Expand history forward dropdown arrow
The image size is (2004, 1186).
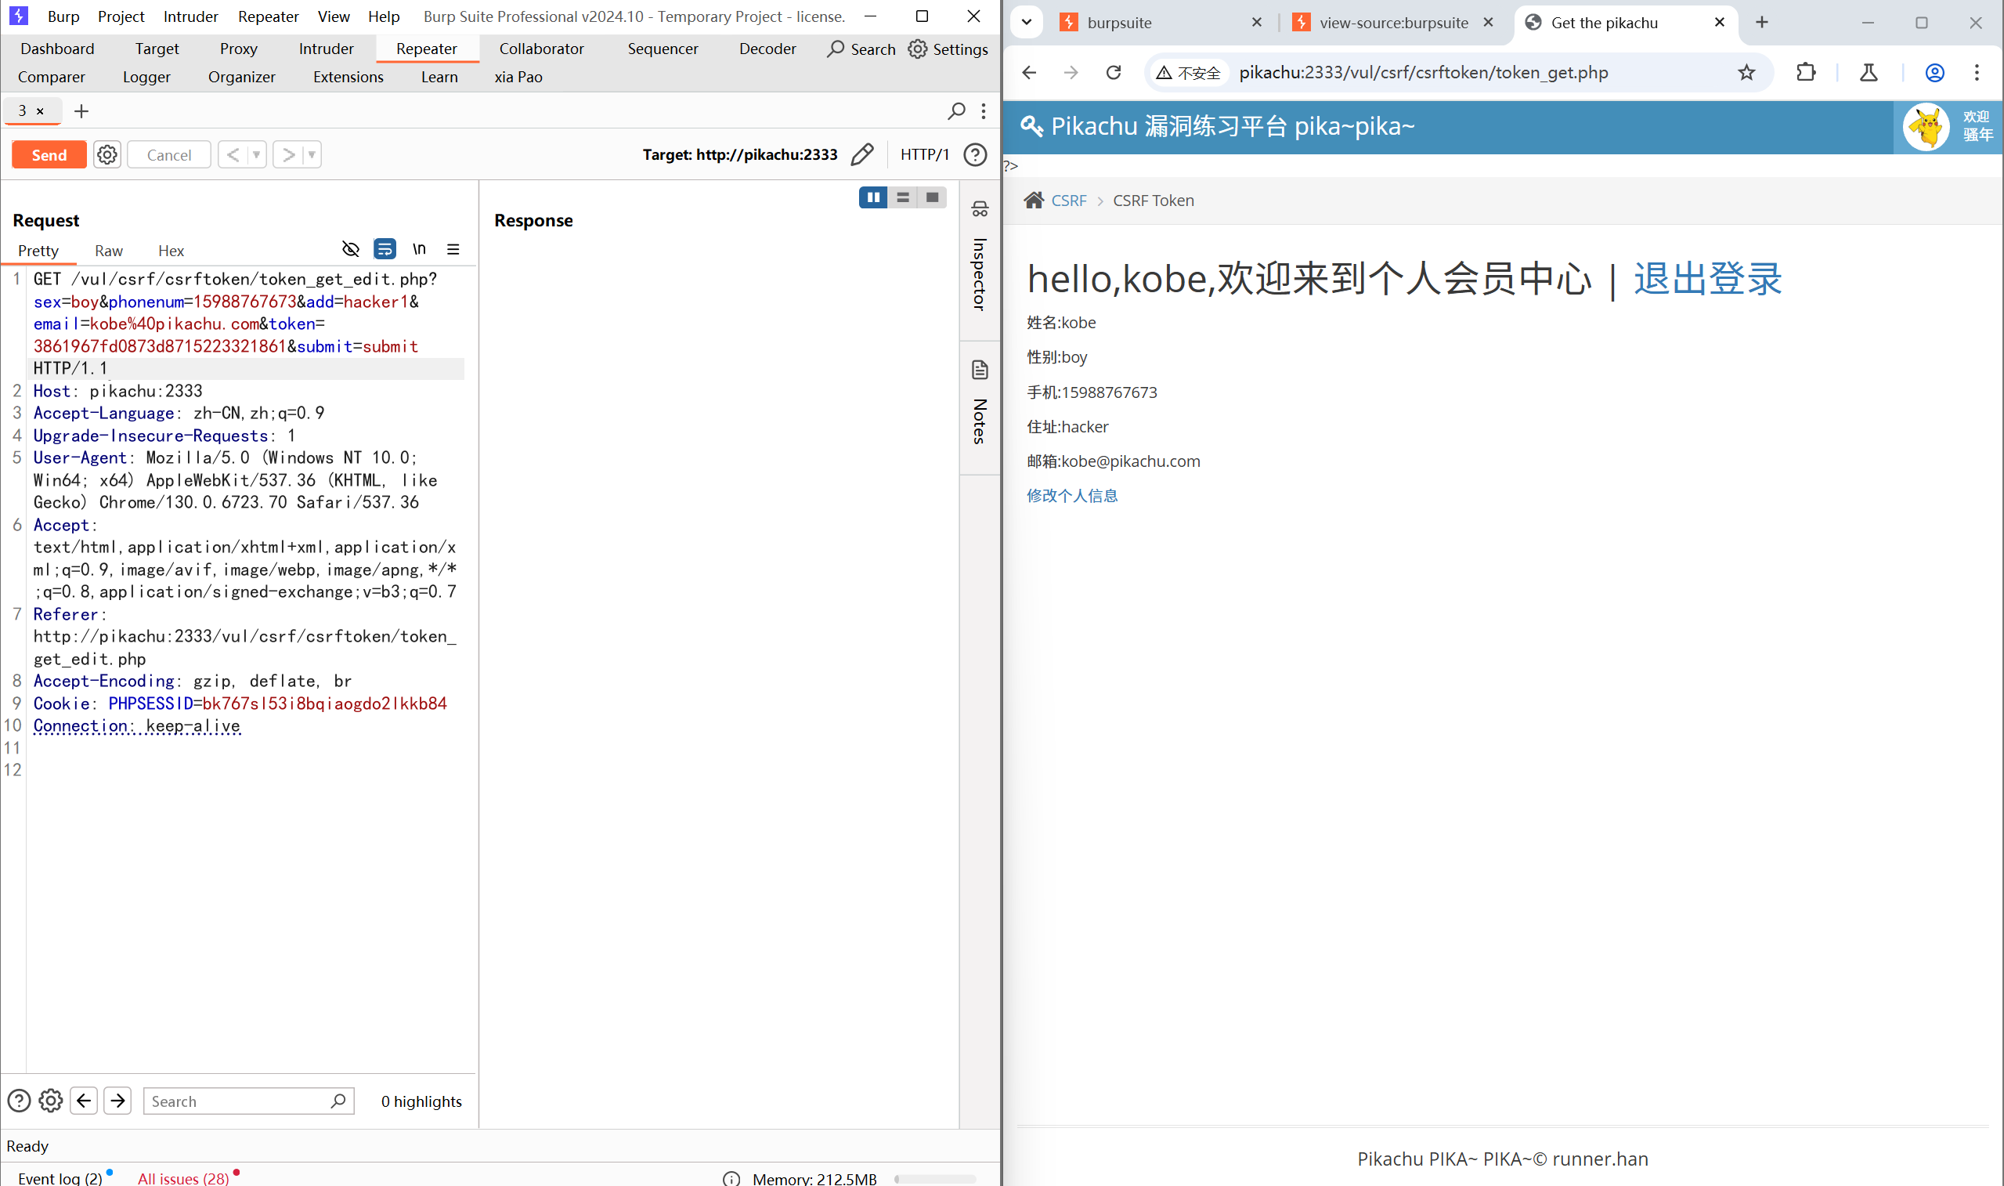tap(312, 154)
